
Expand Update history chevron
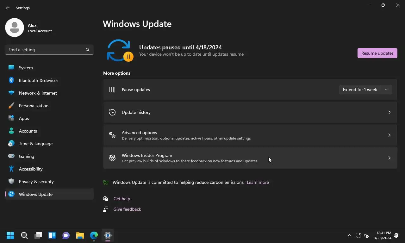click(389, 112)
